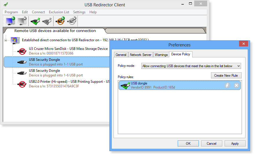
Task: Click the Add to exclusion list icon
Action: point(60,21)
